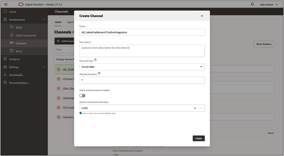The width and height of the screenshot is (284, 156).
Task: Click the Settings gear icon
Action: pyautogui.click(x=5, y=67)
